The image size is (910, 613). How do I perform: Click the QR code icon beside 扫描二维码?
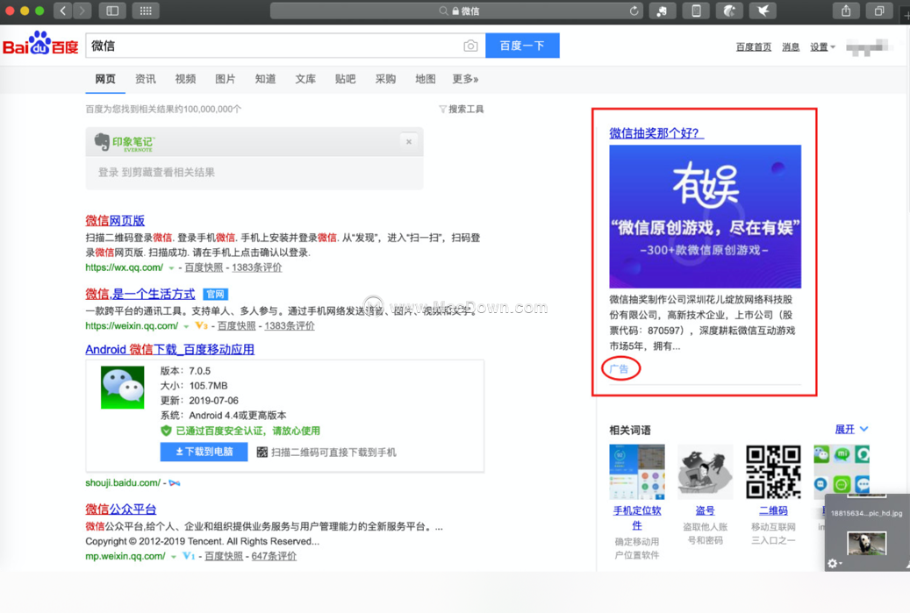pos(262,452)
